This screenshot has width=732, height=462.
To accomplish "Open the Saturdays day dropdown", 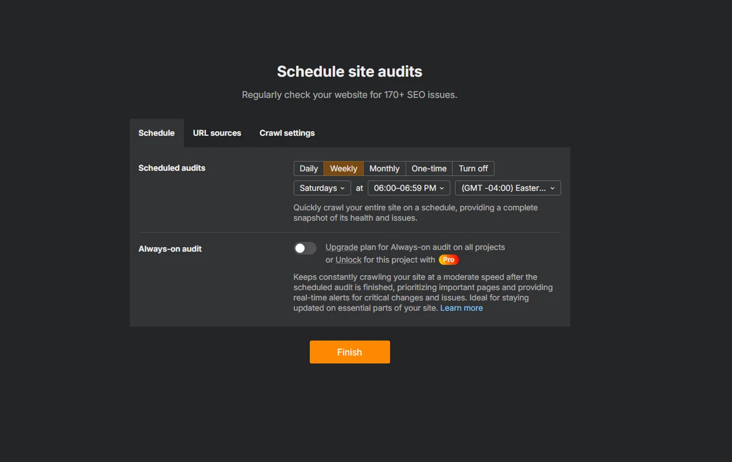I will point(322,188).
